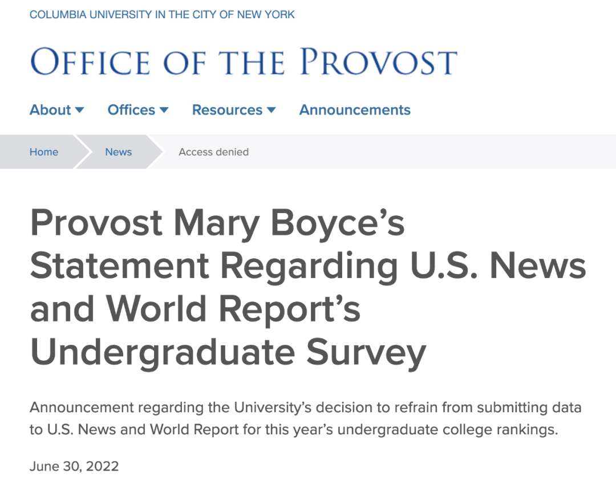The width and height of the screenshot is (616, 481).
Task: Click the Office of the Provost logo
Action: pos(244,62)
